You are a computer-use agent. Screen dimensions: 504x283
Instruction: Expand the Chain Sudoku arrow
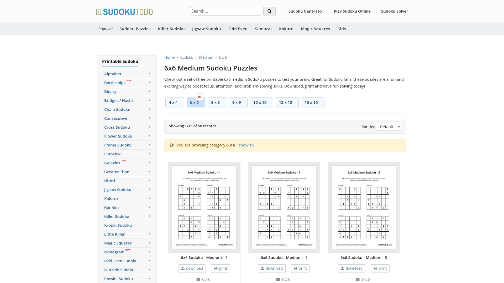point(149,109)
